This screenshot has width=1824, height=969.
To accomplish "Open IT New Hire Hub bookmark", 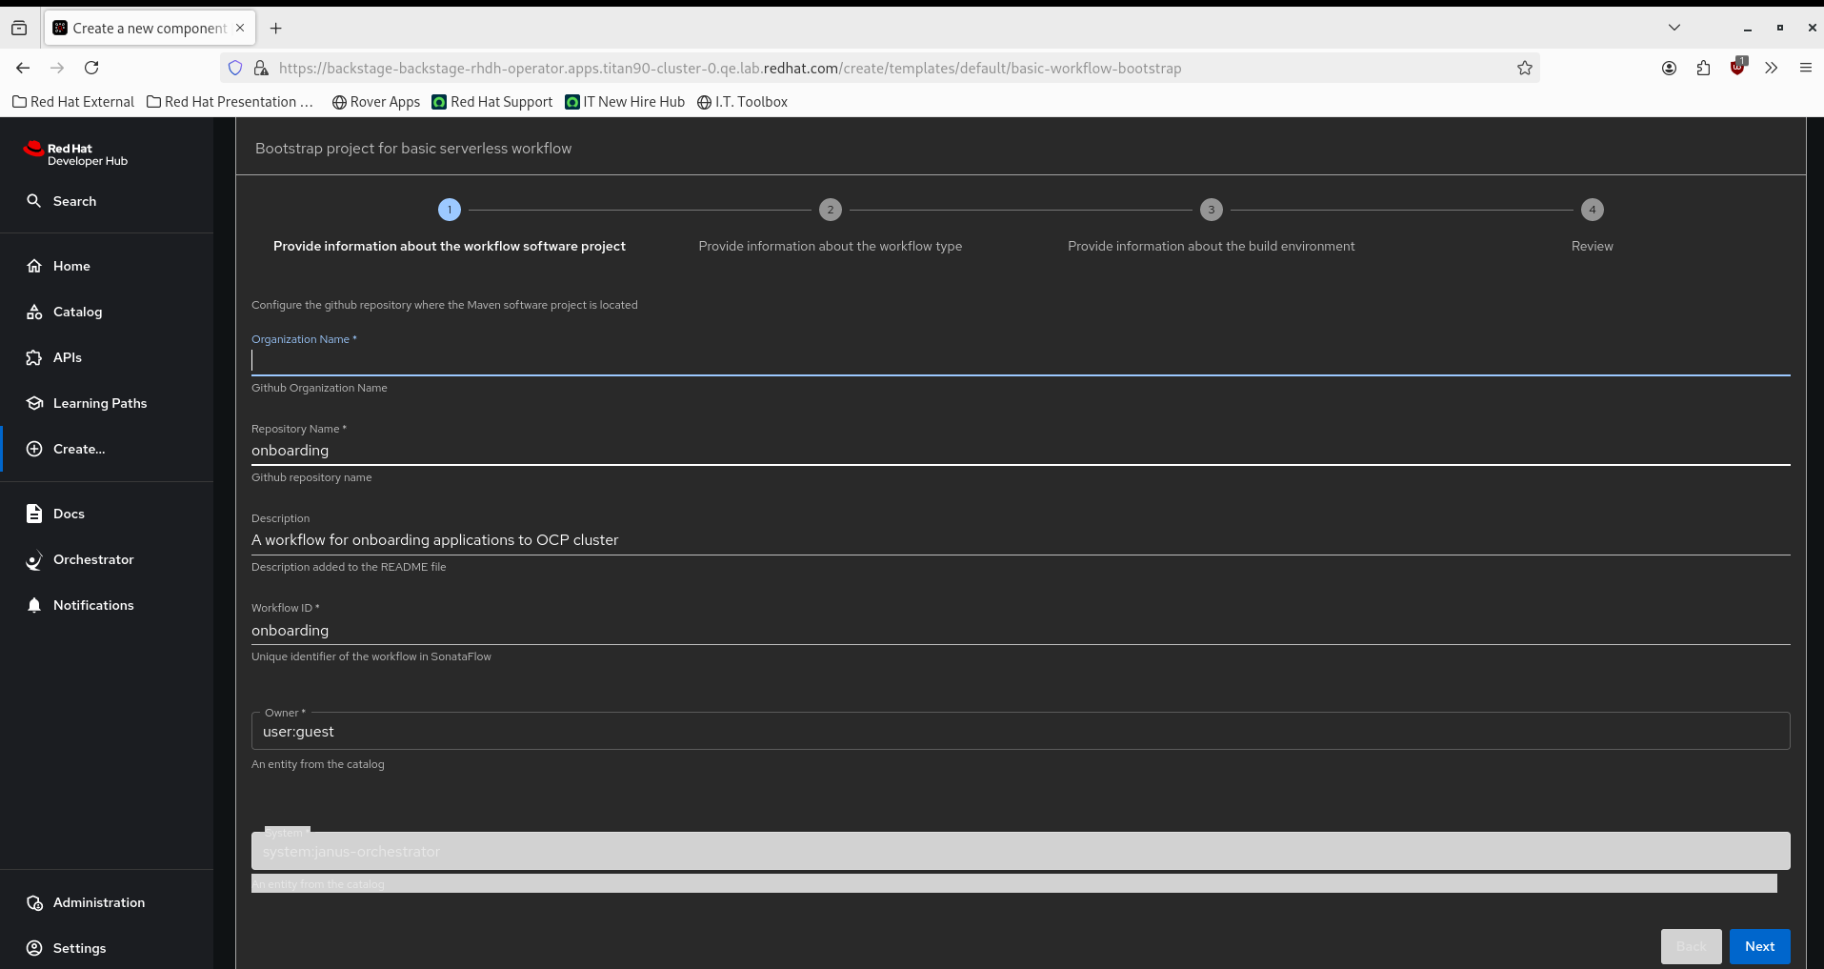I will [625, 102].
